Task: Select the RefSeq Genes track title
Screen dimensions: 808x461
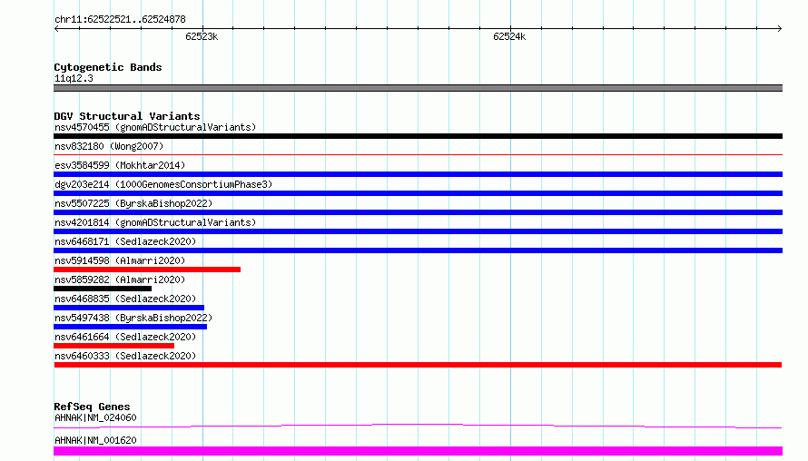Action: pos(92,407)
